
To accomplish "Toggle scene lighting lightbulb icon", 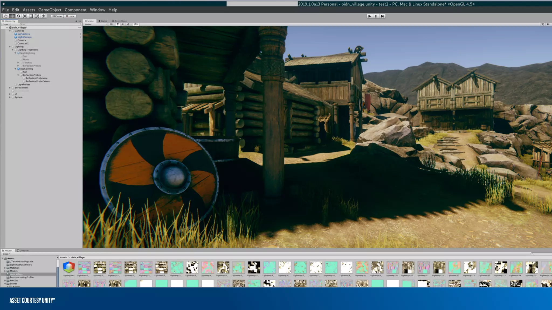I will pos(118,24).
